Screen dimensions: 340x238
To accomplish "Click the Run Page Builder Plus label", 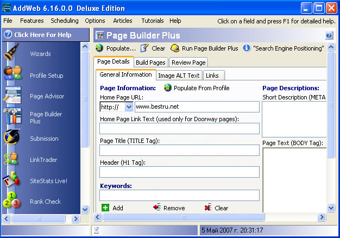I will click(x=210, y=48).
